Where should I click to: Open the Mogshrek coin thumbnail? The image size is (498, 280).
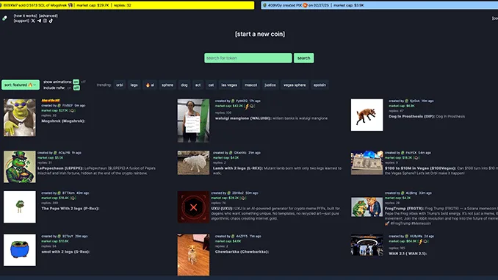click(x=20, y=118)
